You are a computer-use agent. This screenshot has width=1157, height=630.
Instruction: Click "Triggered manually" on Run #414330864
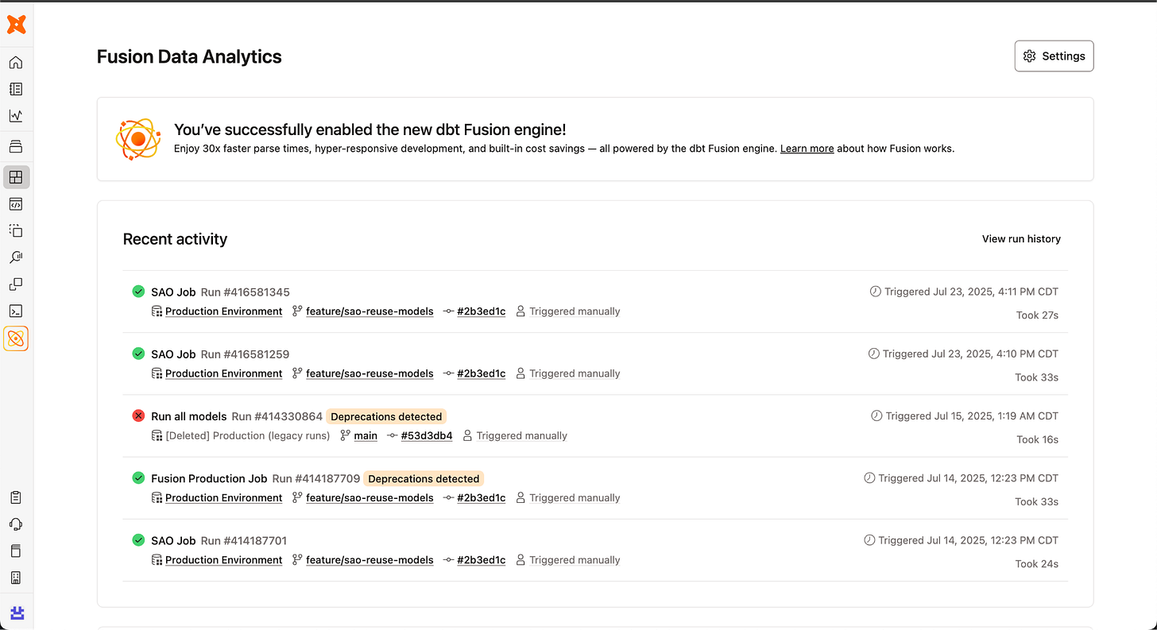521,435
